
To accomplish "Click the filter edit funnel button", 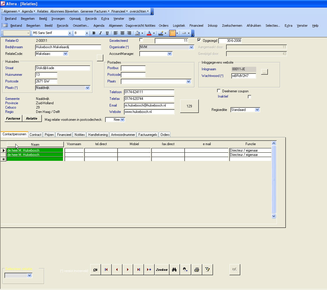I will click(207, 270).
